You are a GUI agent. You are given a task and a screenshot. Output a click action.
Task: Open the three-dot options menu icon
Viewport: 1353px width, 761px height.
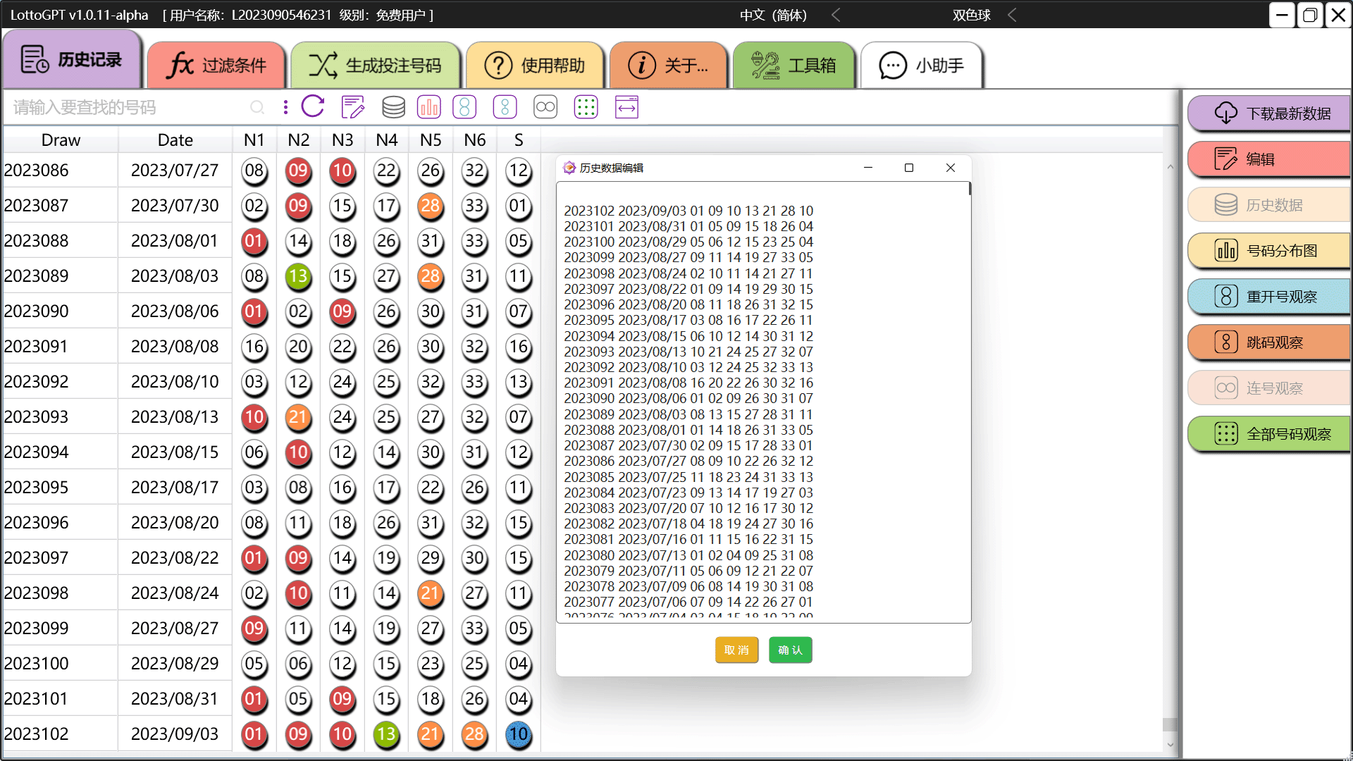coord(285,107)
